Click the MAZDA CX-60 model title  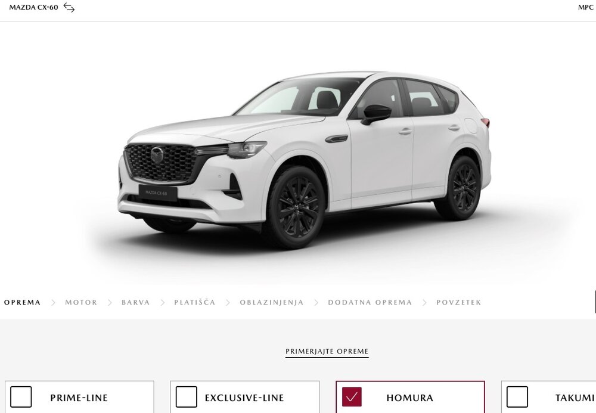click(33, 7)
